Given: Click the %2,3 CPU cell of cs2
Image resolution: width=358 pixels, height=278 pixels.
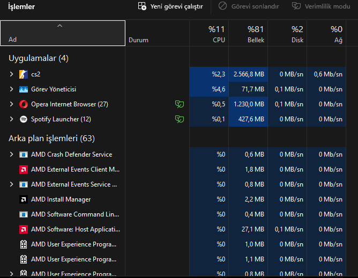Looking at the screenshot, I should (209, 74).
